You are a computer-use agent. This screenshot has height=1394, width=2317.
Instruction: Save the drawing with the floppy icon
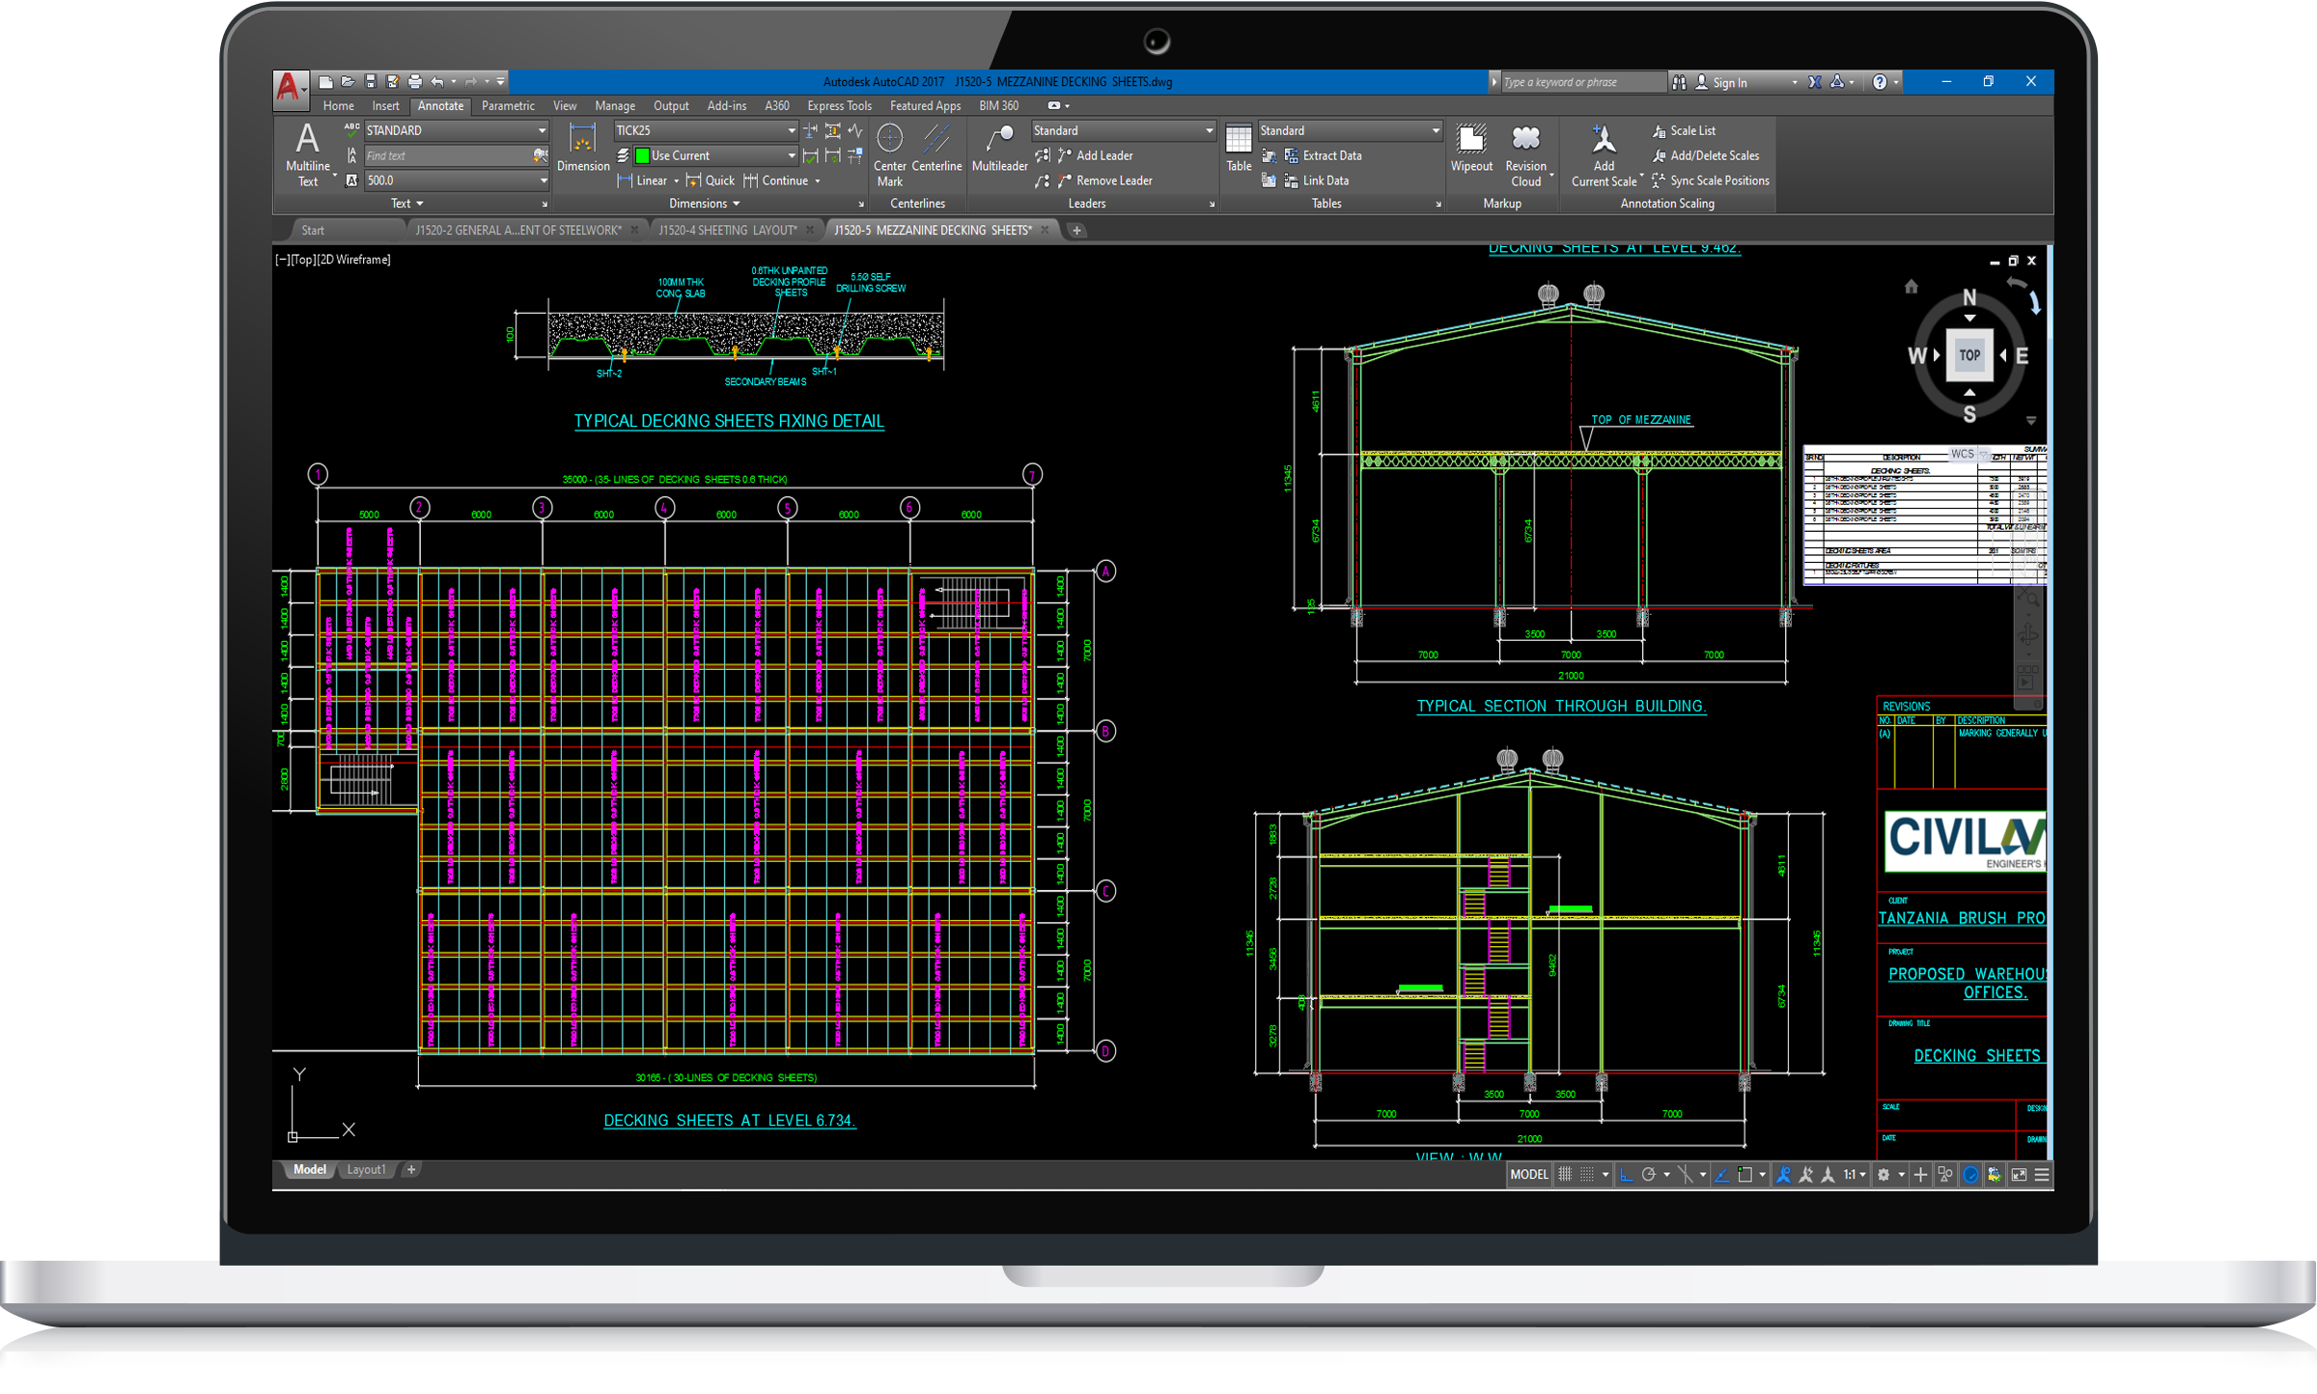(370, 82)
